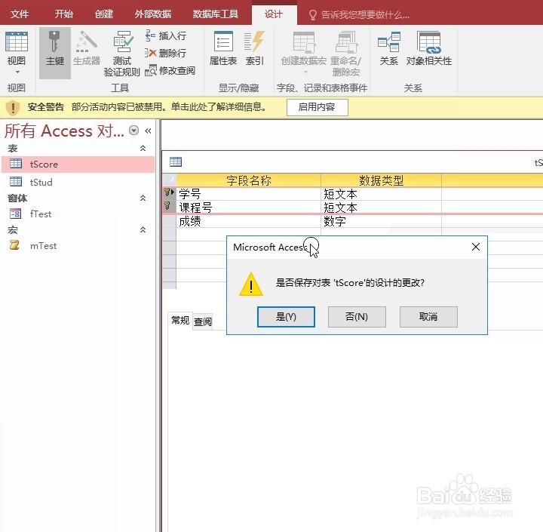Image resolution: width=543 pixels, height=532 pixels.
Task: Click 短文本 data type for 课程号
Action: point(381,208)
